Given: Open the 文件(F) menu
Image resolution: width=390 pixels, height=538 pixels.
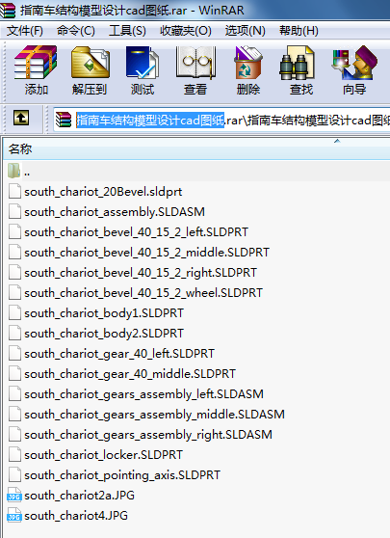Looking at the screenshot, I should pyautogui.click(x=25, y=31).
